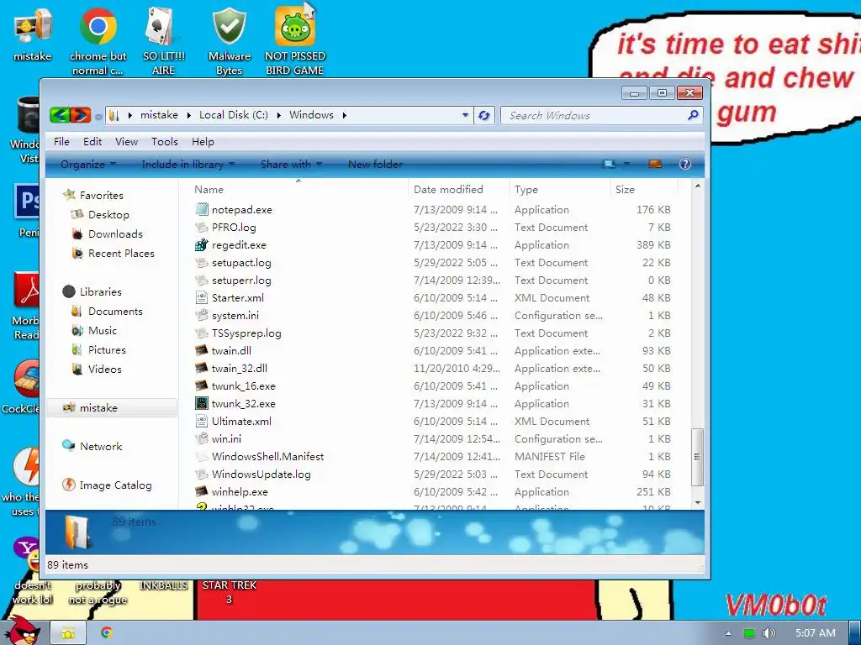Open the volume speaker tray icon
Viewport: 861px width, 645px height.
(x=769, y=633)
